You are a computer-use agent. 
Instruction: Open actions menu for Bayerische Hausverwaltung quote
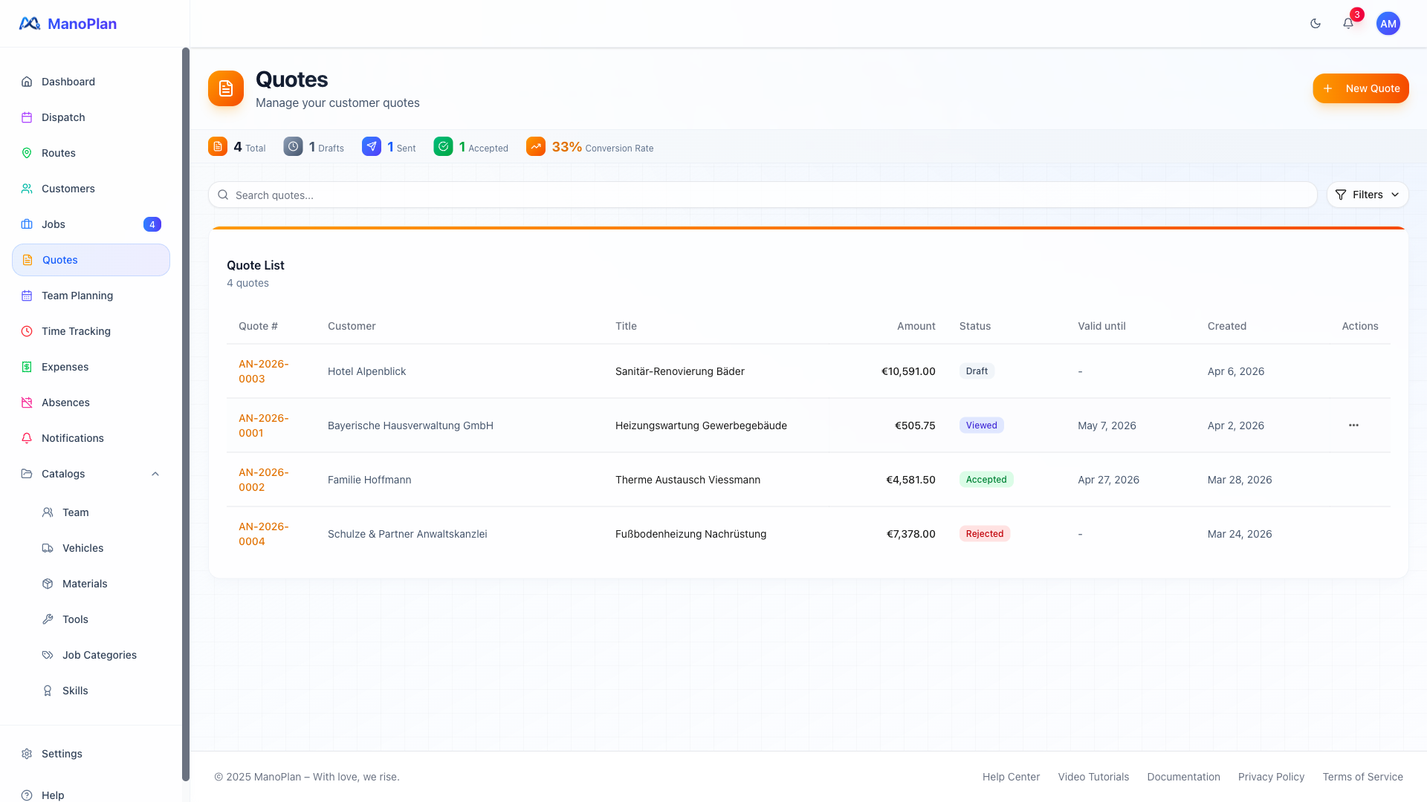[1353, 426]
